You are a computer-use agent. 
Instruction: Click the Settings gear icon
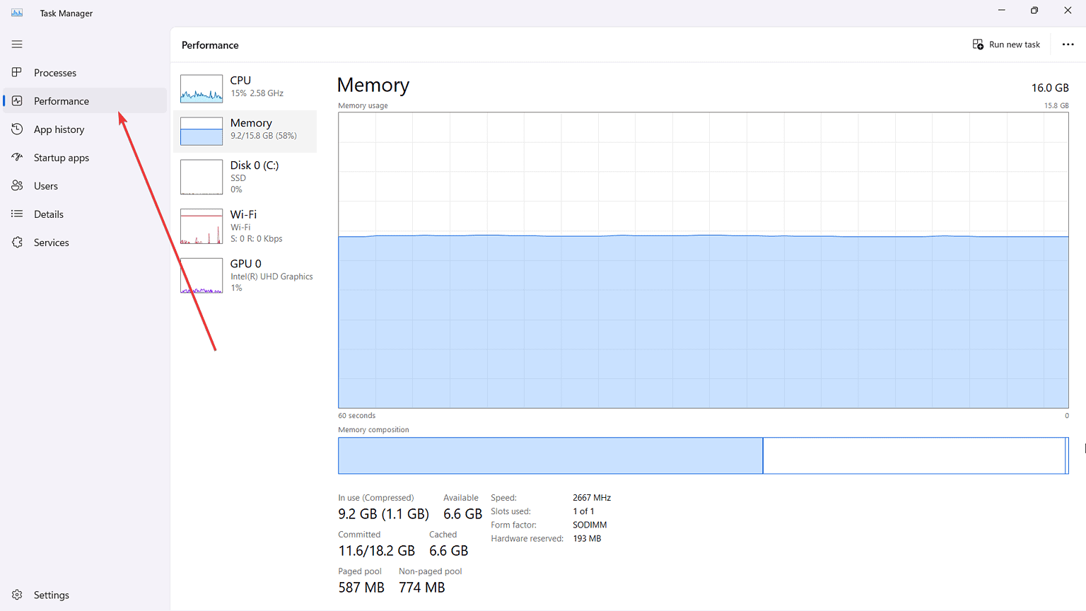(x=16, y=595)
